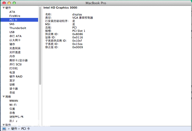Open the WWAN network entry
The image size is (192, 131).
14,101
